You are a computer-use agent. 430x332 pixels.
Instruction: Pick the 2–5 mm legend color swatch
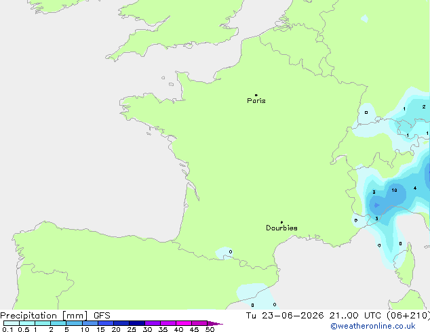pos(58,323)
